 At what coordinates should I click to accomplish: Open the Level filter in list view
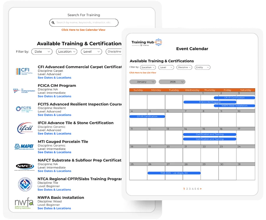[x=91, y=52]
